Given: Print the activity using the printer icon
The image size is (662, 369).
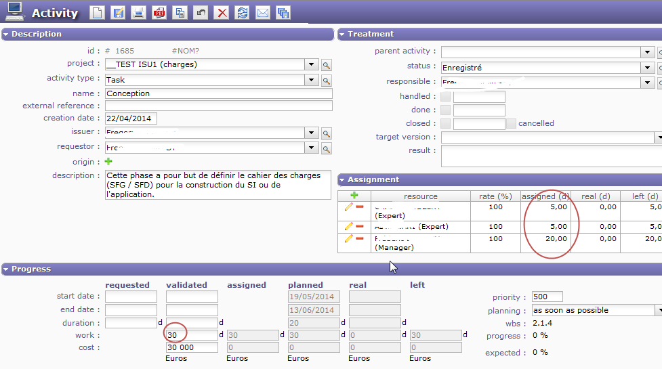Looking at the screenshot, I should point(138,13).
